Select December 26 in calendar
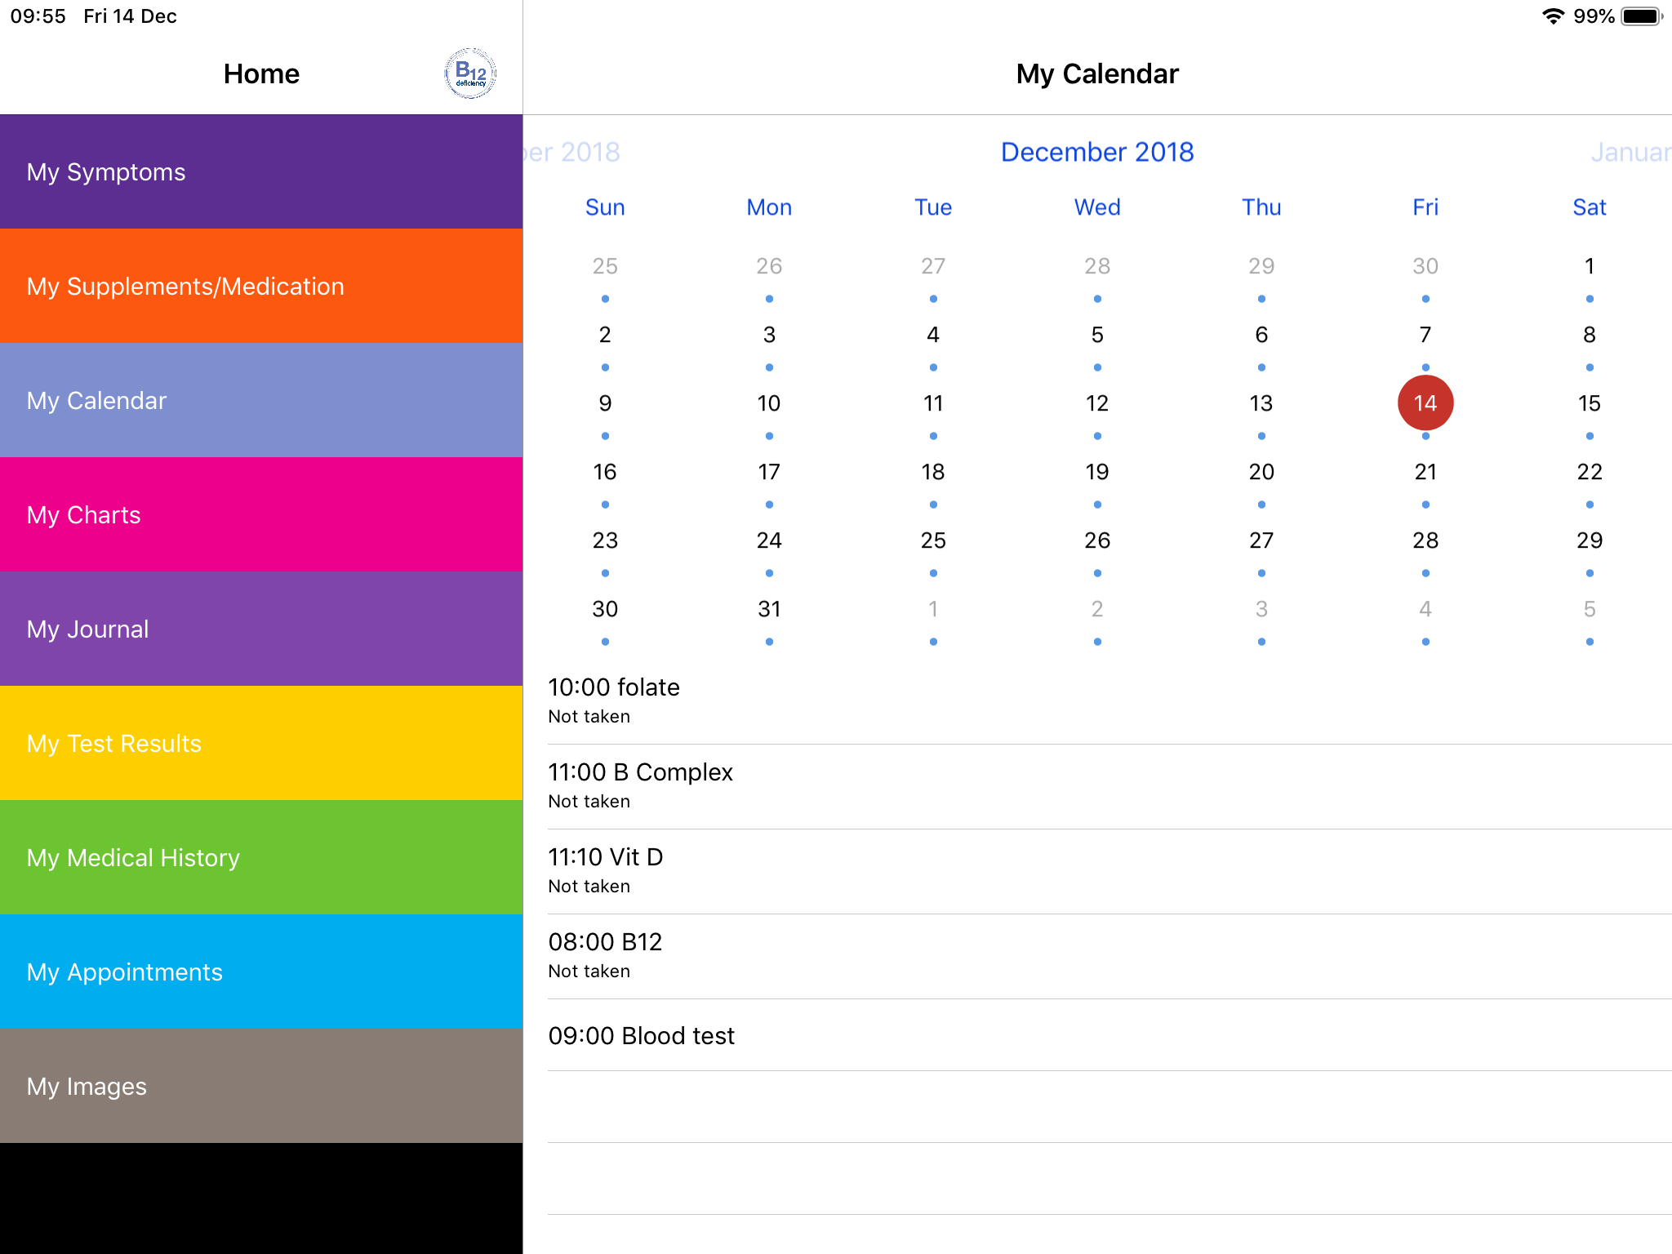 coord(1097,540)
